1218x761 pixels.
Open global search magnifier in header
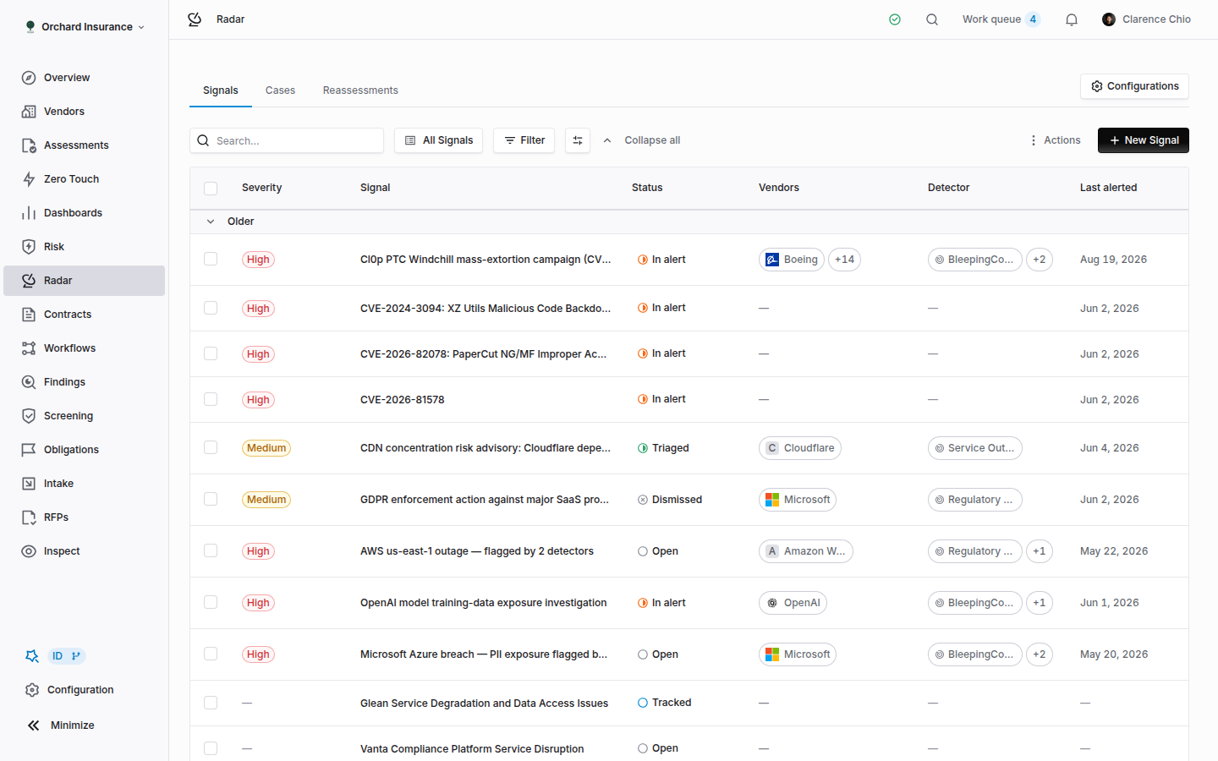(x=932, y=19)
